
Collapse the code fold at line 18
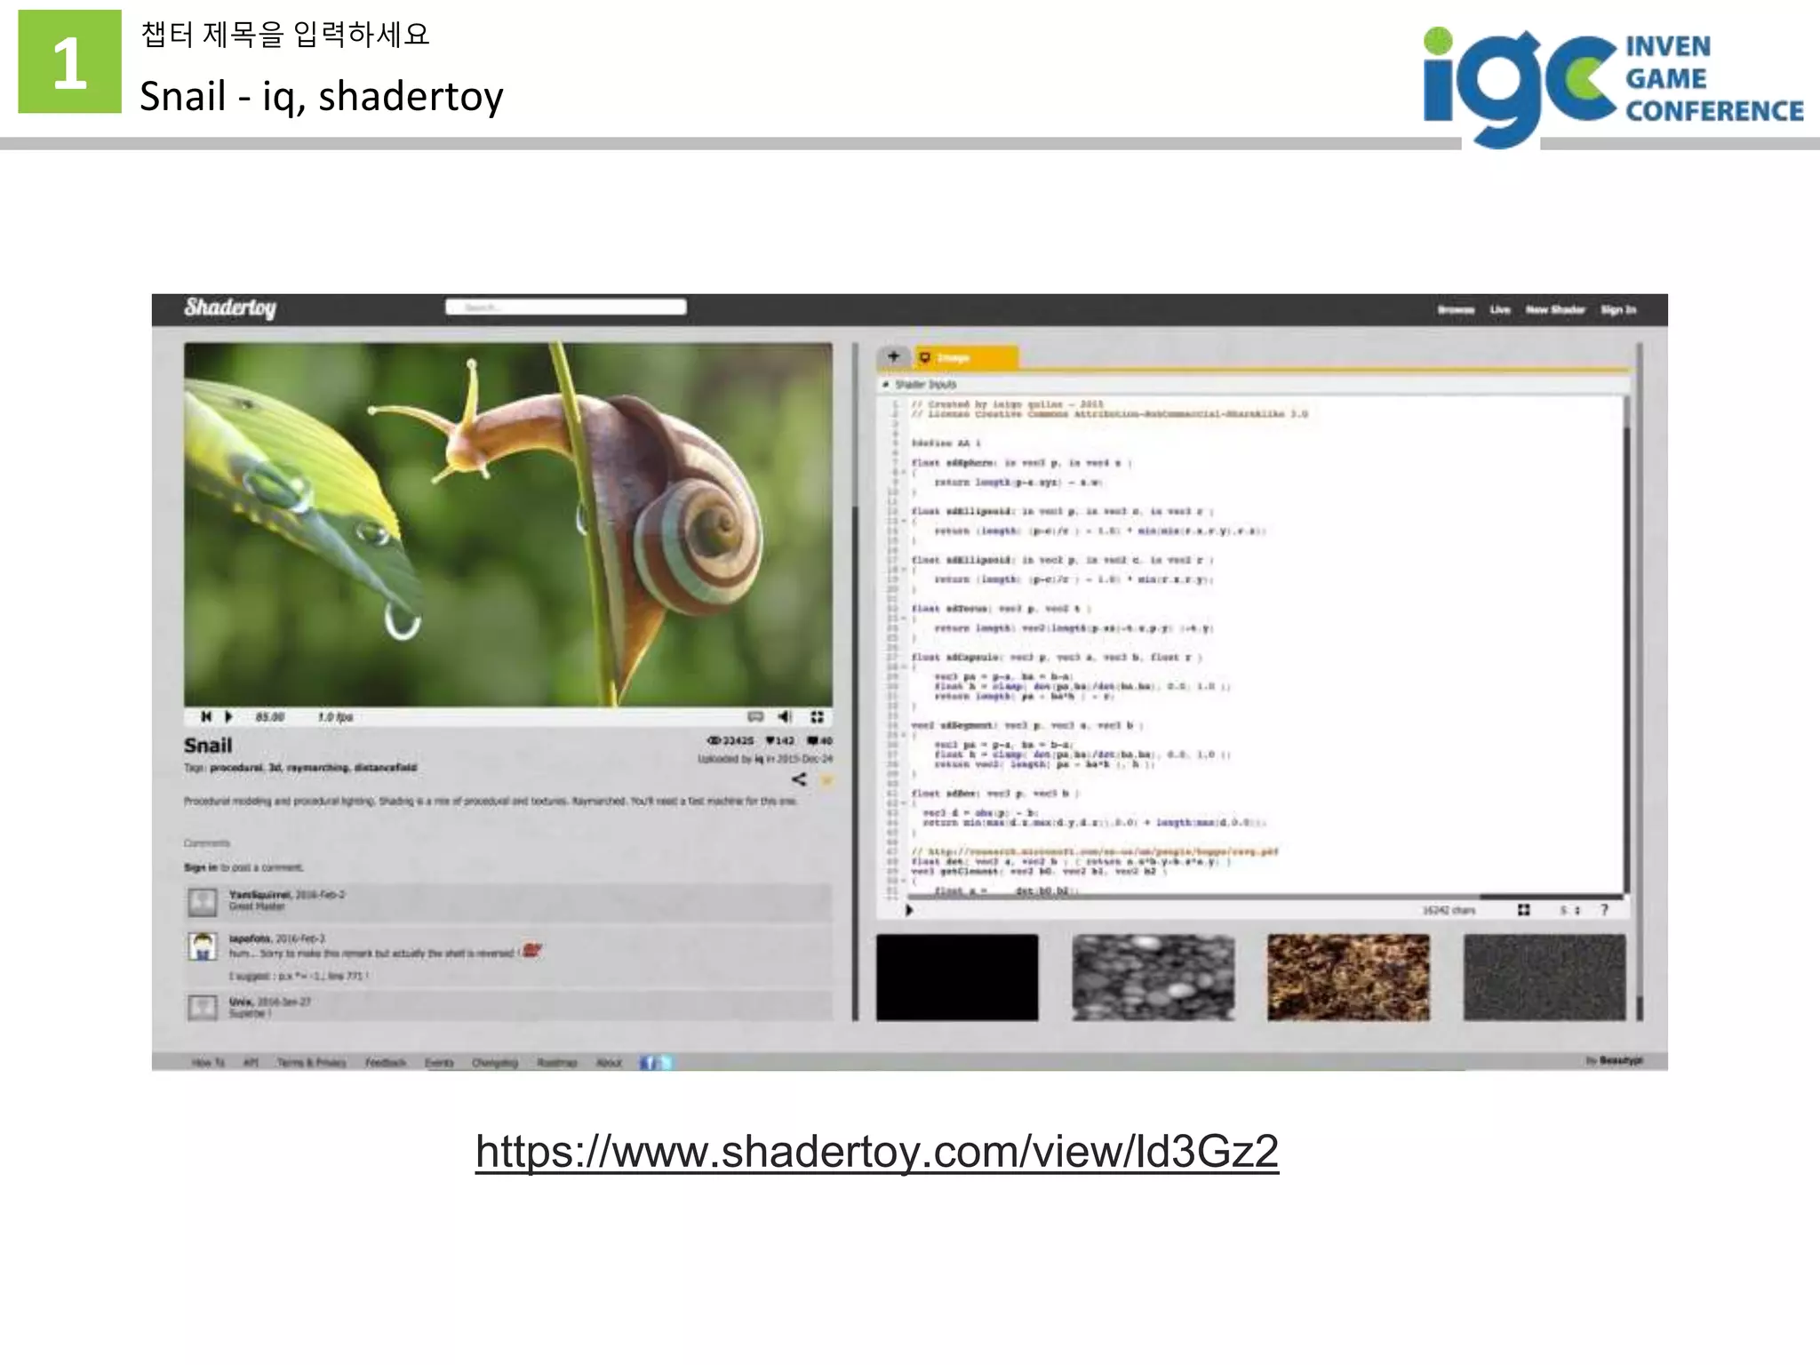pyautogui.click(x=903, y=571)
